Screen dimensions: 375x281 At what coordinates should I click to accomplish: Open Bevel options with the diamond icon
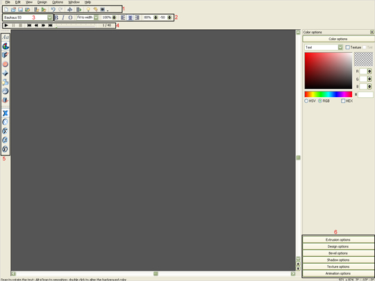click(6, 73)
